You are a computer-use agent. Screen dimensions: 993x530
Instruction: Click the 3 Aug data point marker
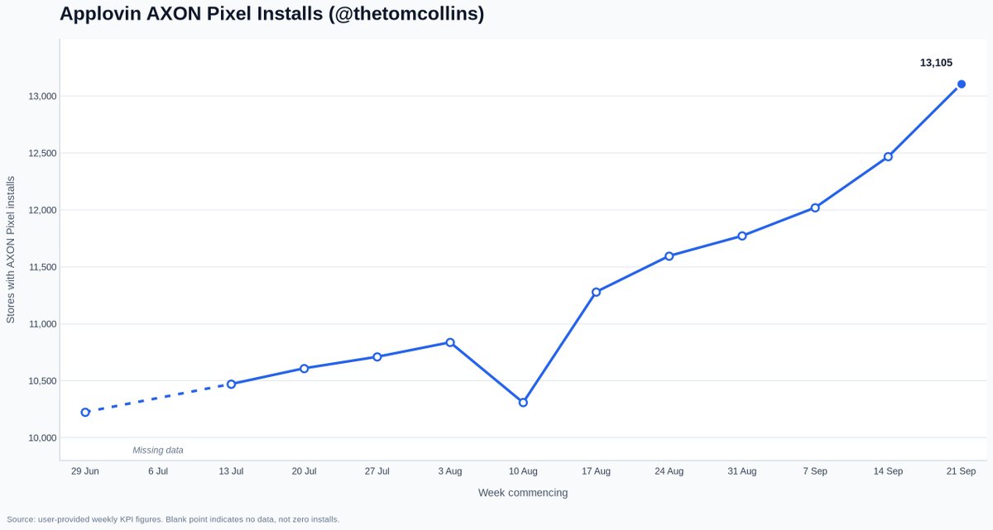(450, 342)
